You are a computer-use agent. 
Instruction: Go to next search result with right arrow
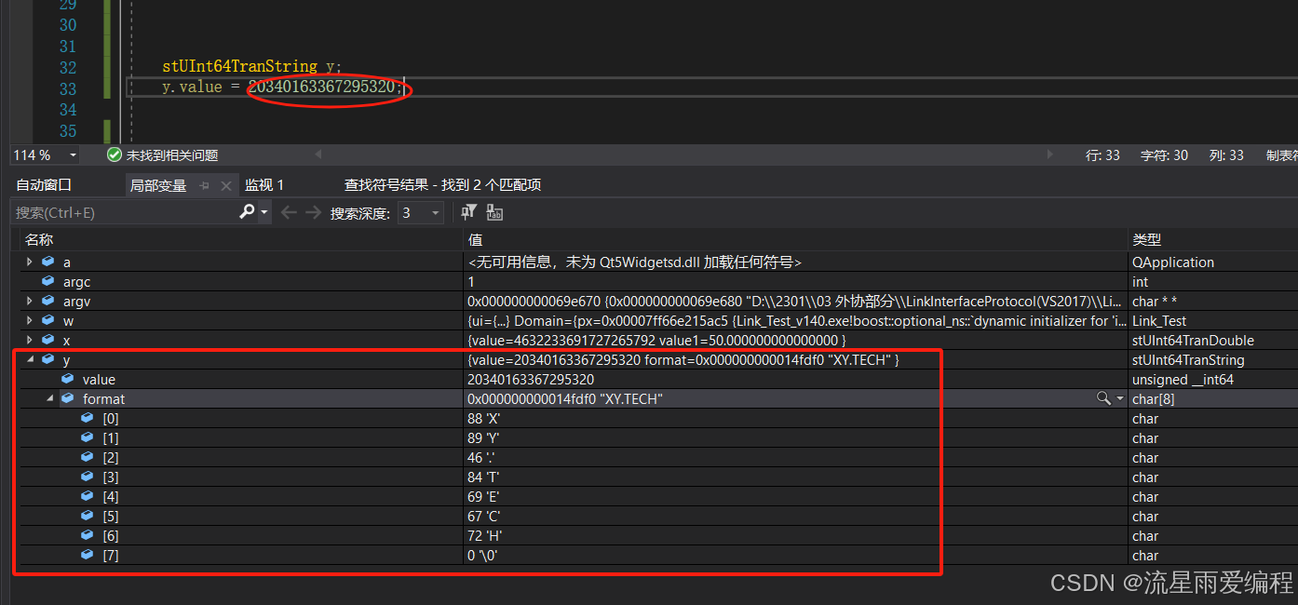click(x=315, y=212)
